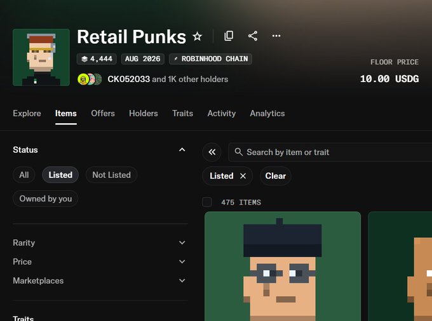Open the three-dot more options menu
Viewport: 432px width, 321px height.
click(276, 36)
